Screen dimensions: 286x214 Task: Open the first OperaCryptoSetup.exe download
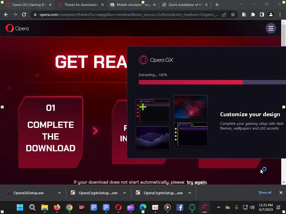pos(98,193)
